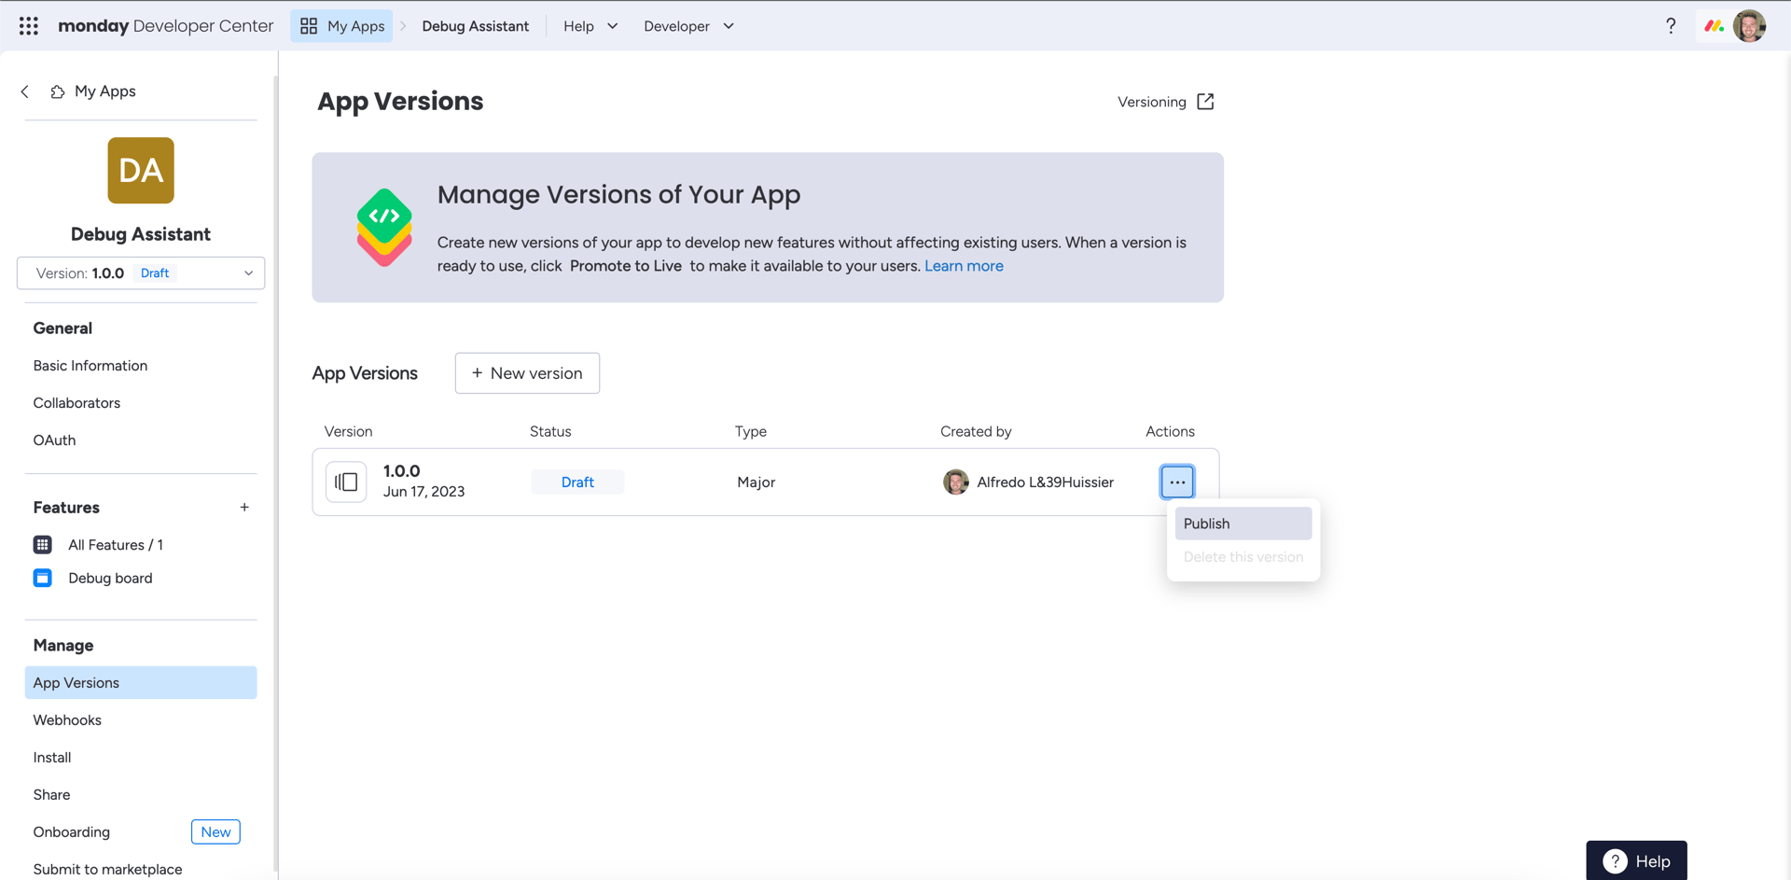The width and height of the screenshot is (1791, 880).
Task: Click the Alfredo L&39Huissier name
Action: point(1046,482)
